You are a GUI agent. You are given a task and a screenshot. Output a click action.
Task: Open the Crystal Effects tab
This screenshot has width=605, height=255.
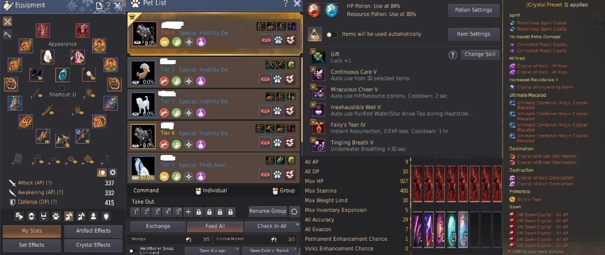93,245
